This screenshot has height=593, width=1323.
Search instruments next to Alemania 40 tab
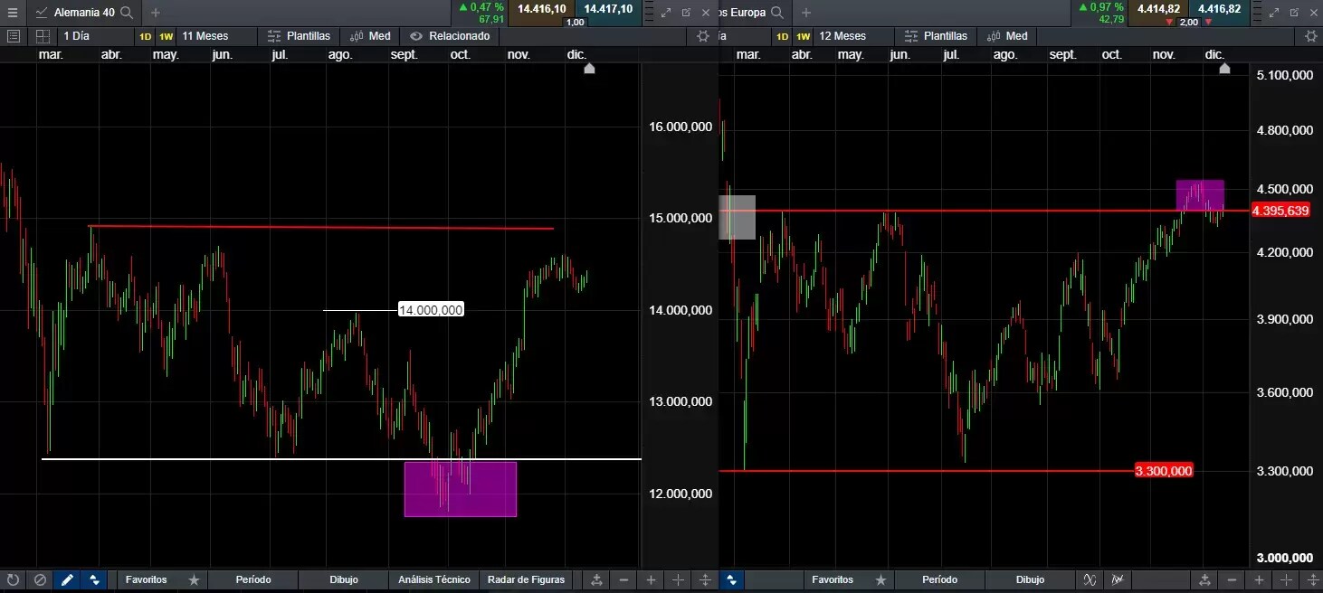(127, 13)
